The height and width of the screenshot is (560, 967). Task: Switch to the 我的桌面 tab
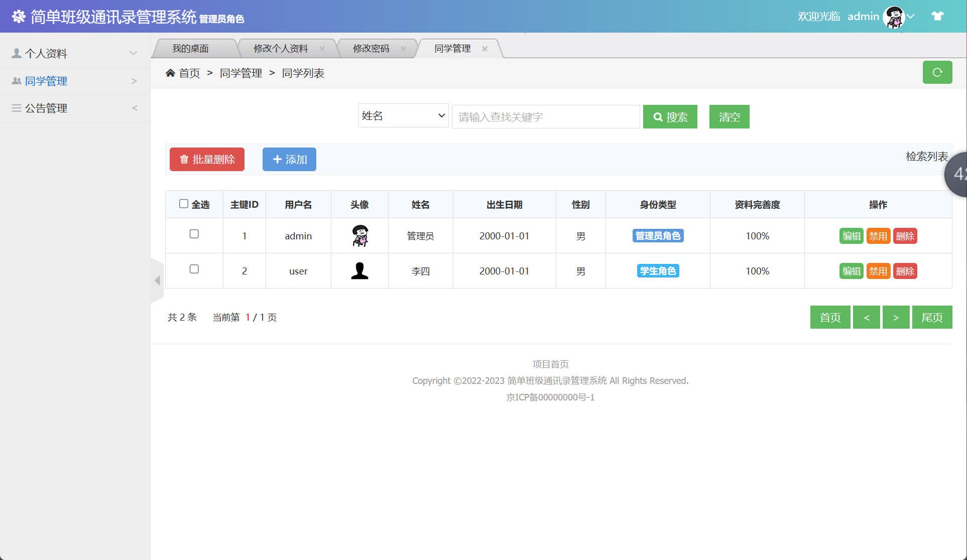[x=192, y=48]
